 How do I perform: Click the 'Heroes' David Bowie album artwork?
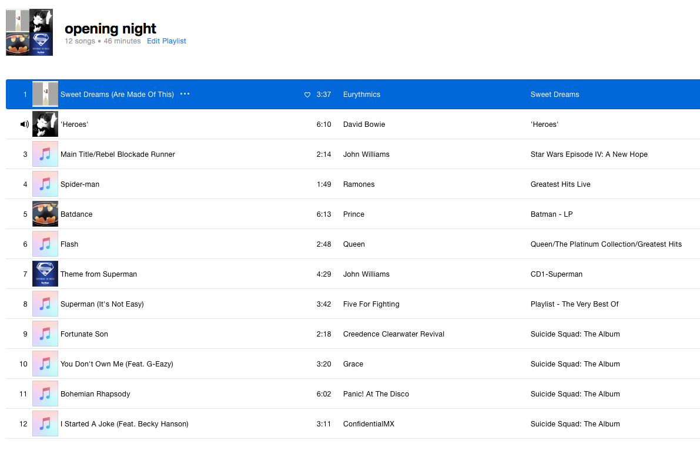45,125
